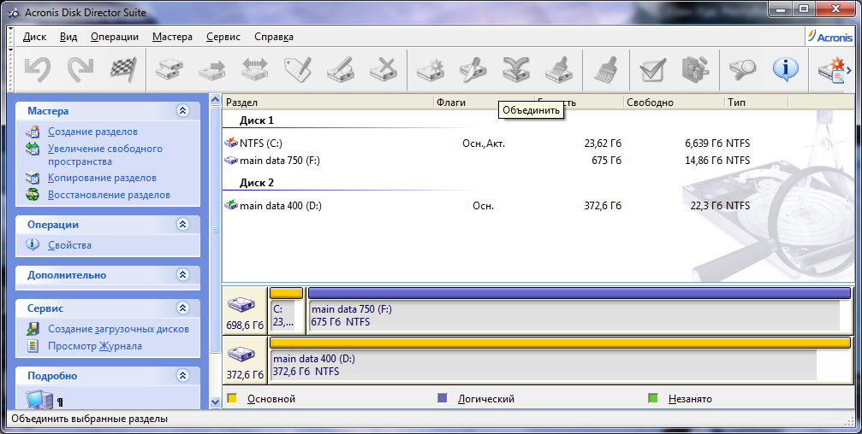Click the copy partition stacked-disks icon
This screenshot has width=862, height=434.
tap(169, 70)
